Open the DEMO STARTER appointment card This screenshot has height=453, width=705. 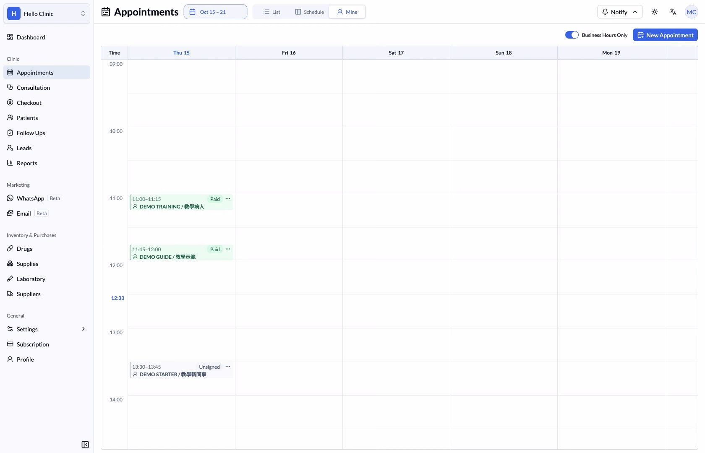(x=181, y=370)
